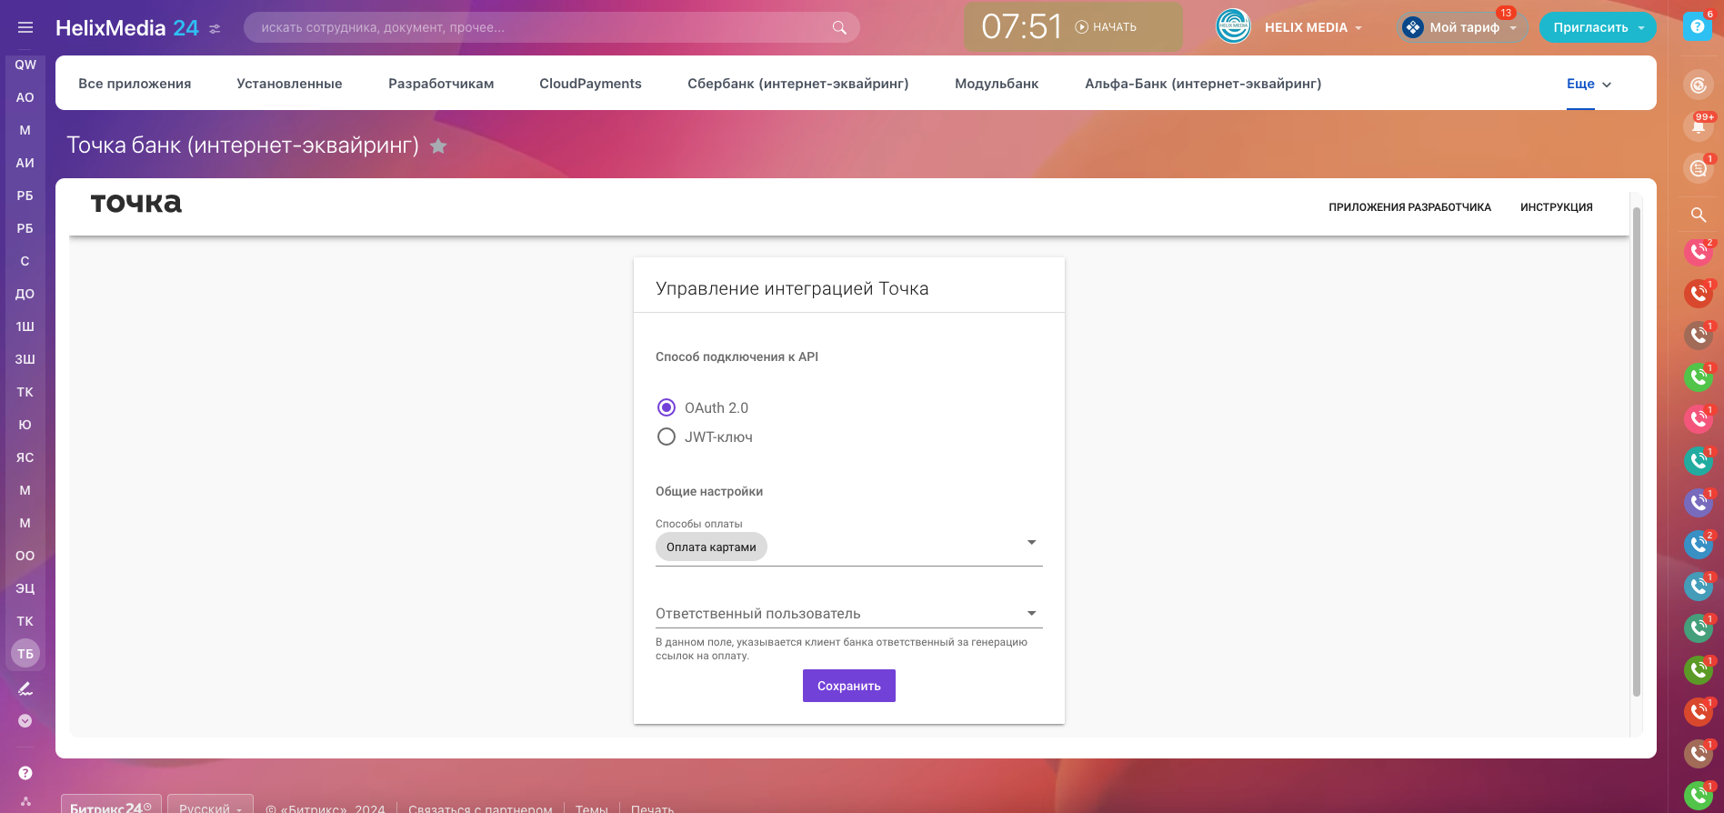Open the 3Ш item in left sidebar
The height and width of the screenshot is (813, 1724).
tap(25, 359)
